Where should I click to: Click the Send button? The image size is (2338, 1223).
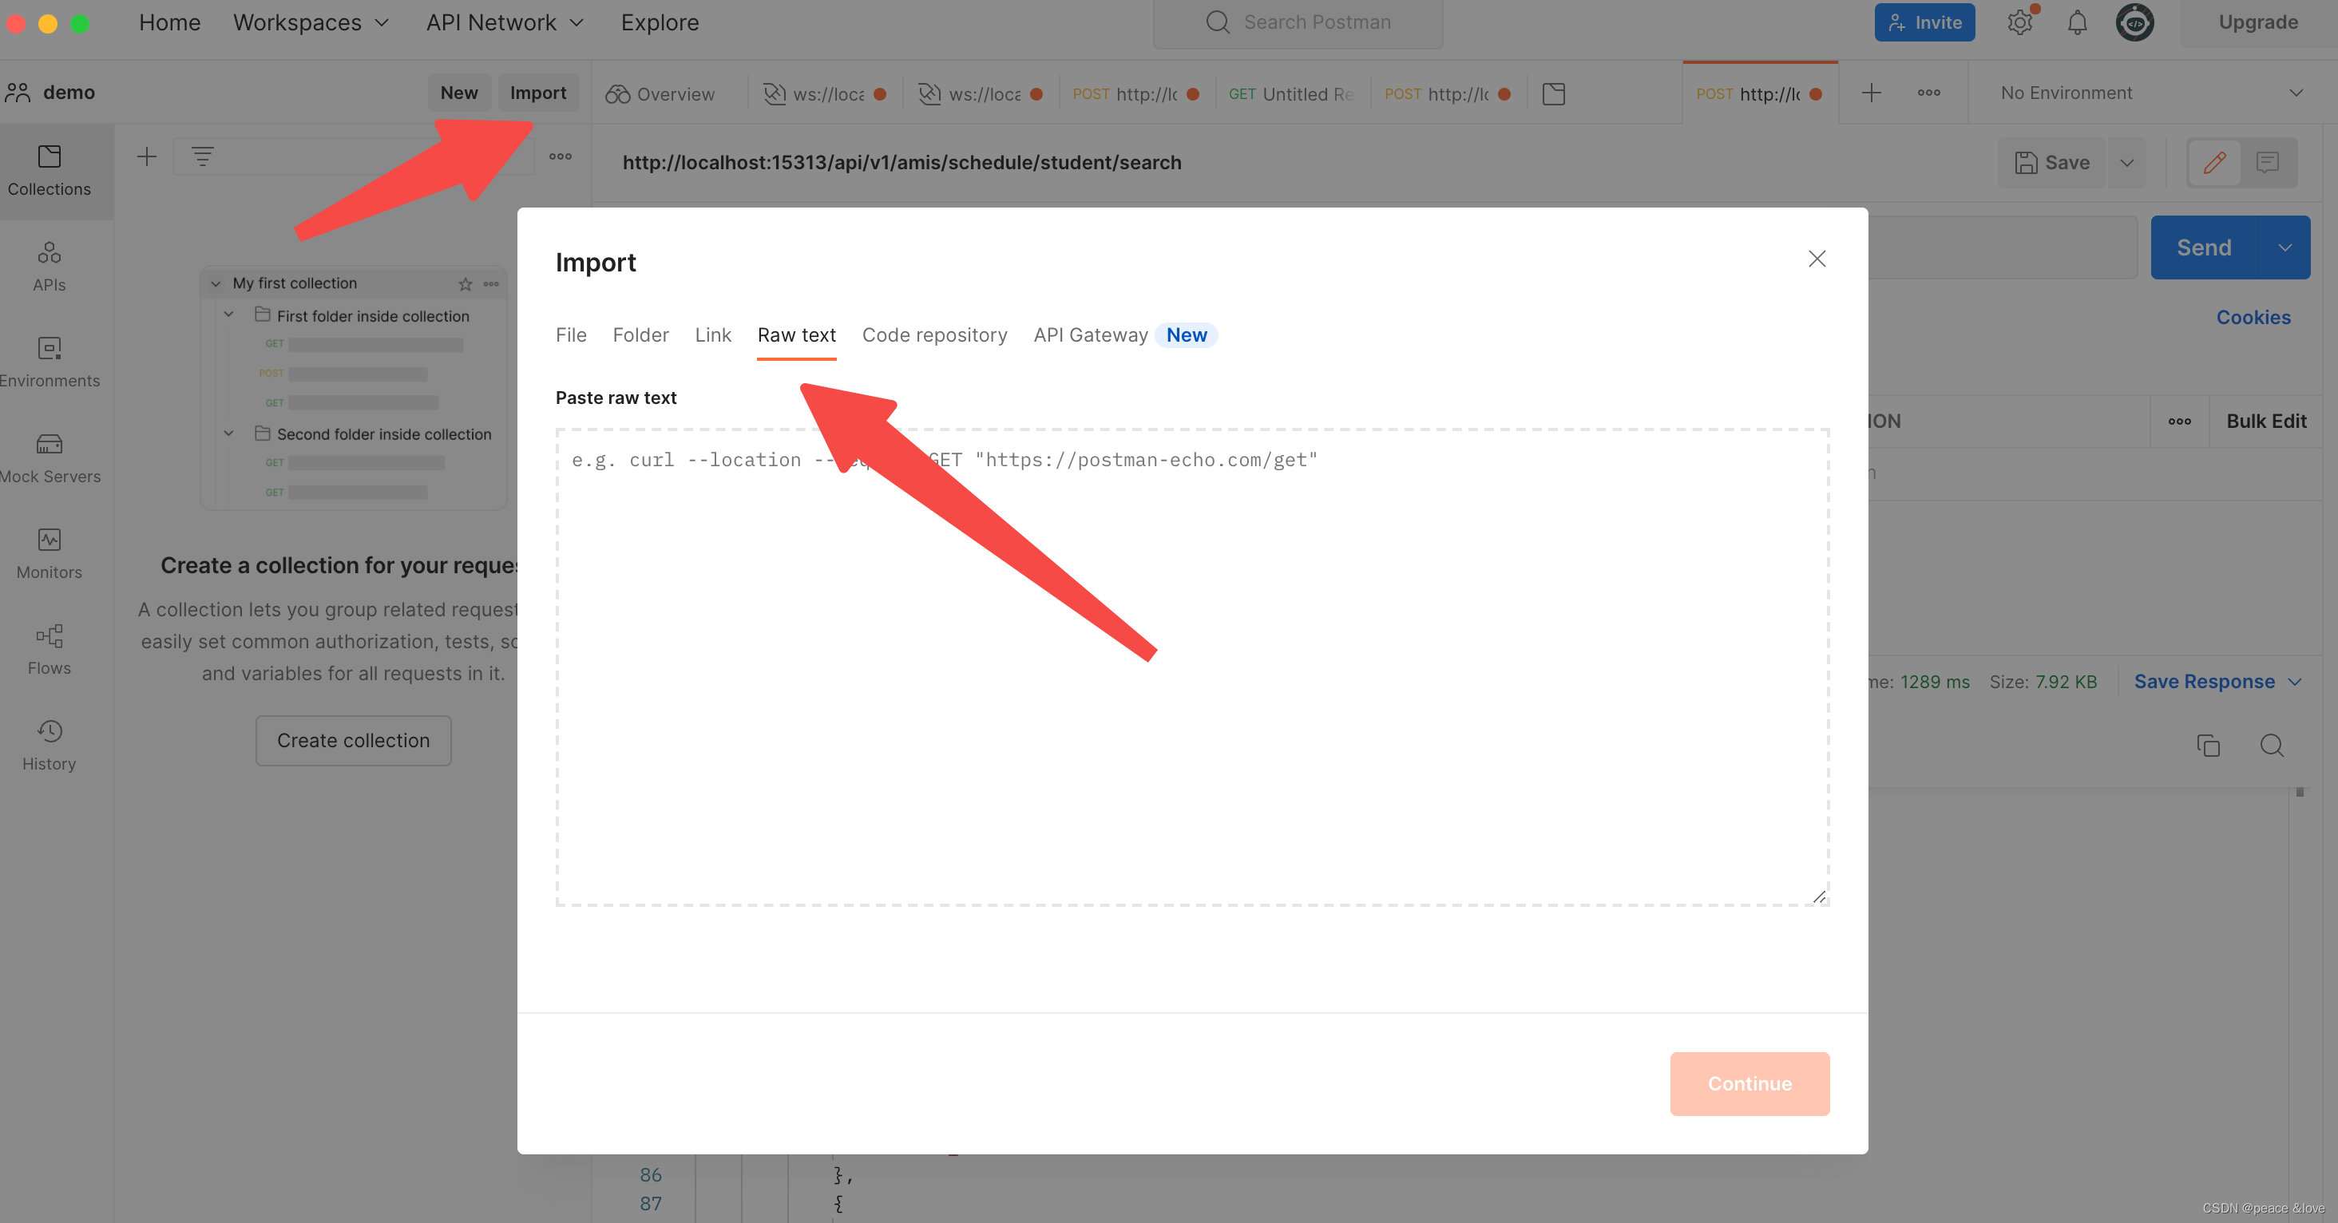[2204, 247]
